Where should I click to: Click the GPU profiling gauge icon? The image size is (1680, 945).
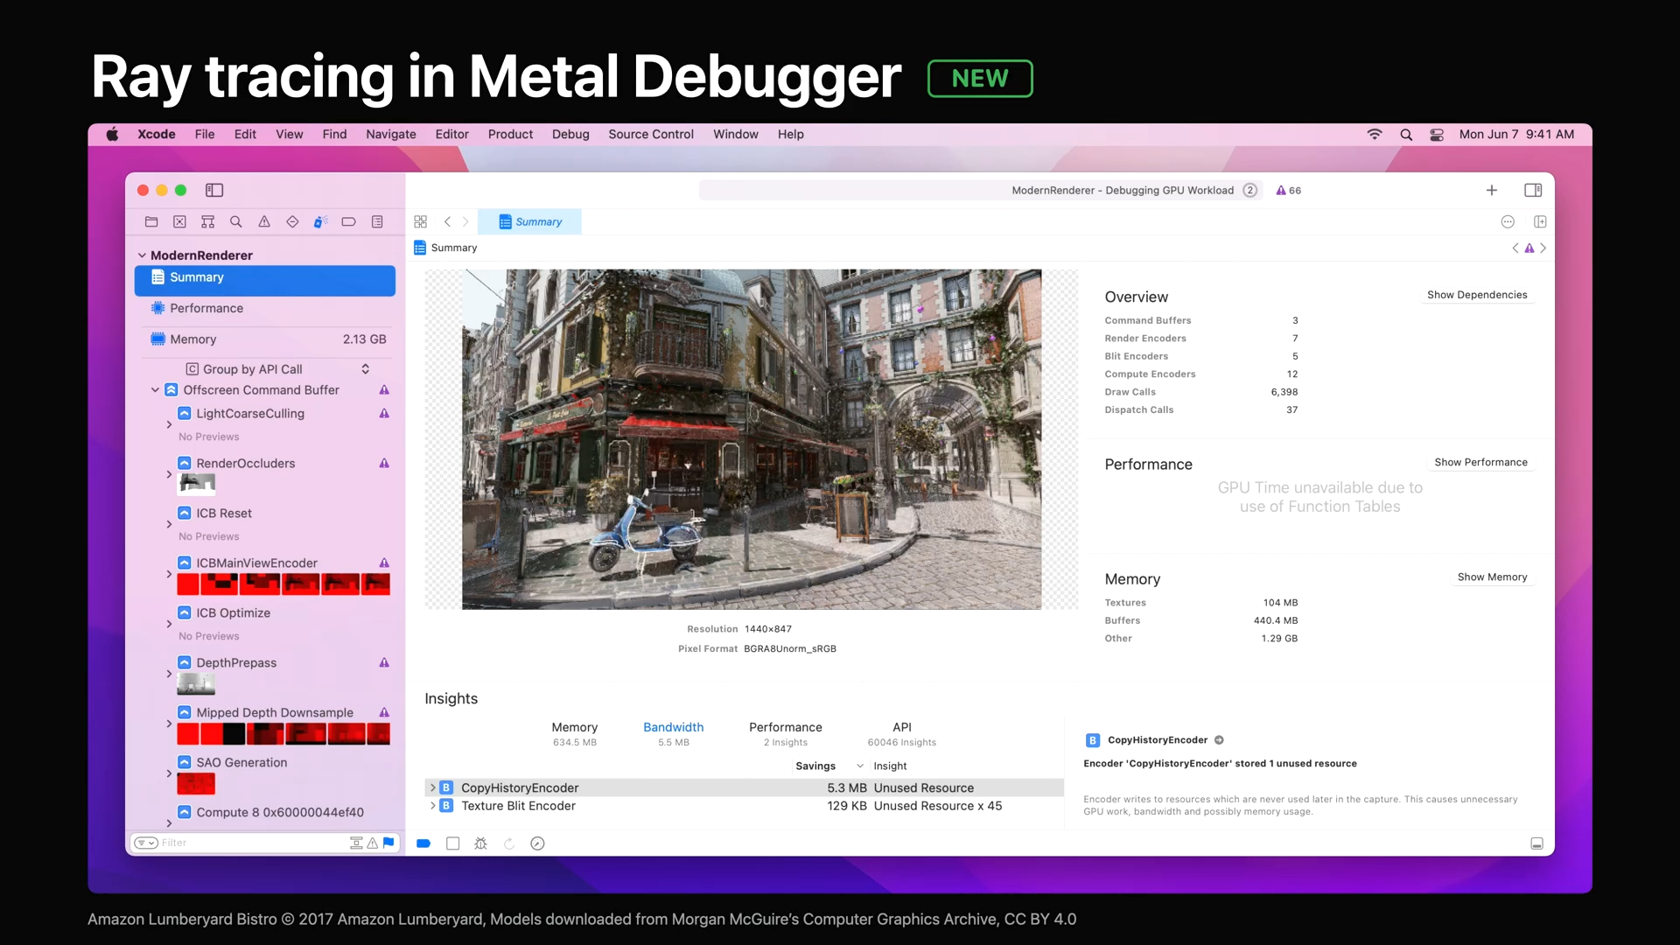click(537, 843)
